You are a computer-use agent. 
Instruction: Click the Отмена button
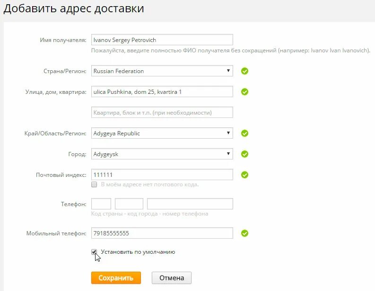pyautogui.click(x=172, y=278)
